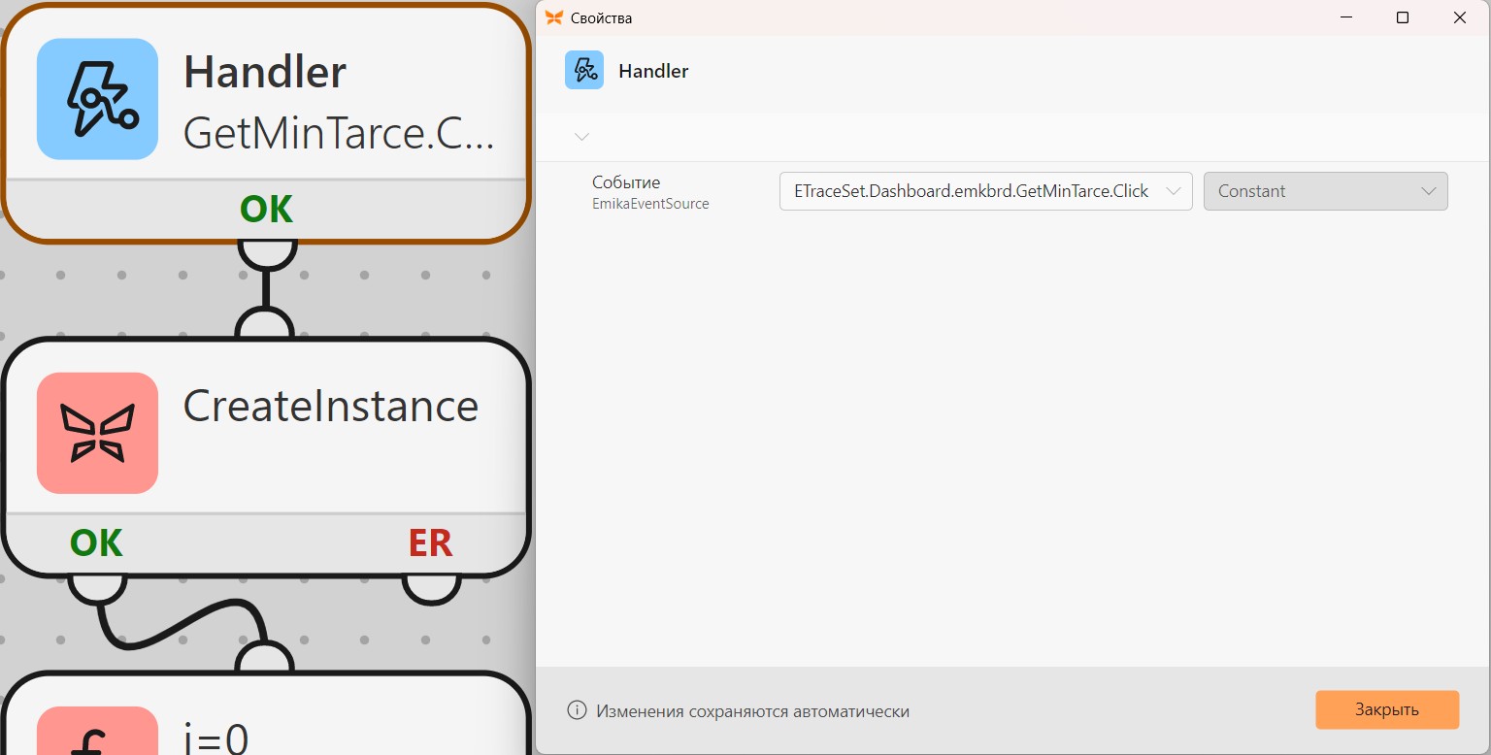Click the Handler node lightning icon
The height and width of the screenshot is (755, 1491).
tap(97, 99)
